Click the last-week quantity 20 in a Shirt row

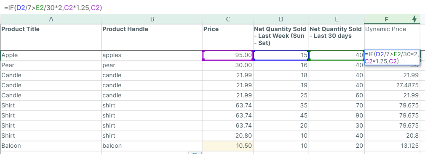tap(281, 125)
